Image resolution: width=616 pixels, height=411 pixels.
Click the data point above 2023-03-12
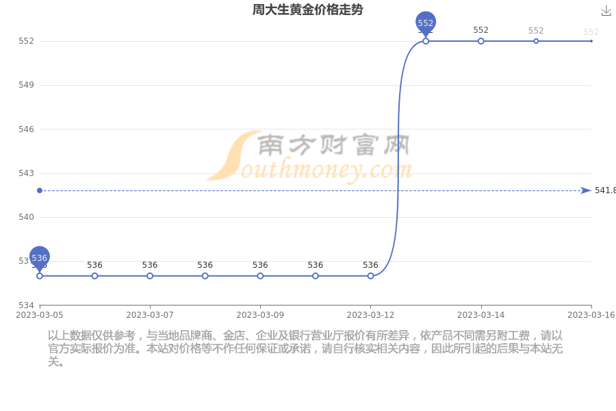point(370,276)
